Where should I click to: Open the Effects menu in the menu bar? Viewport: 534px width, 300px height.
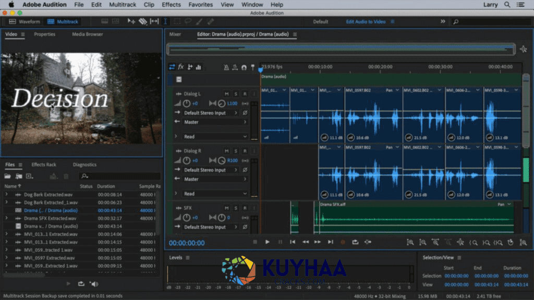click(x=171, y=5)
